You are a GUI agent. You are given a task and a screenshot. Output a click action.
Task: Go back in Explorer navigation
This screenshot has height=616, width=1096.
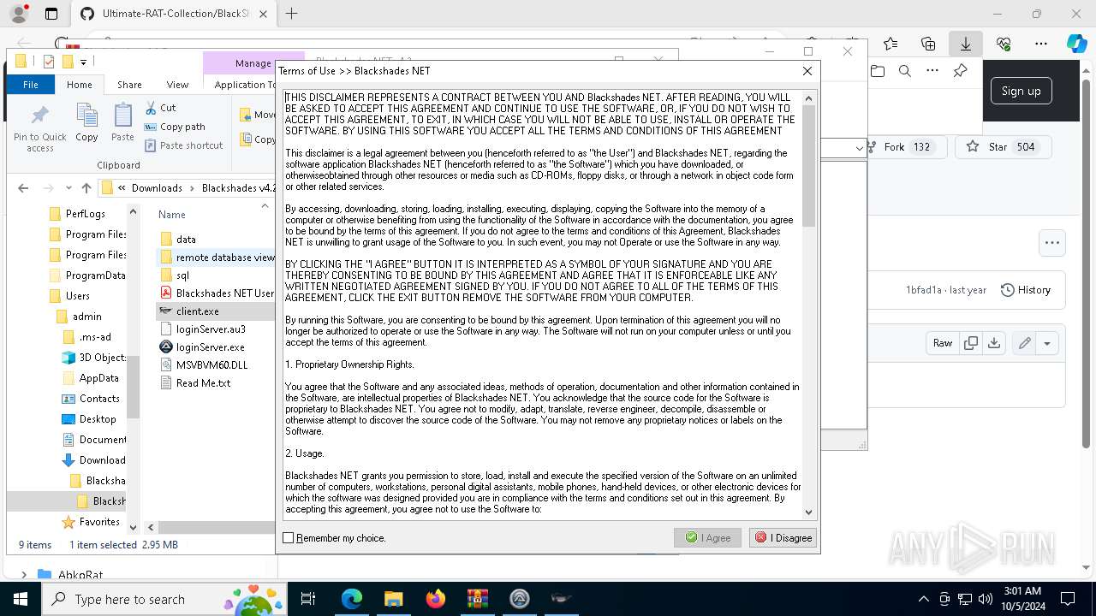point(23,188)
